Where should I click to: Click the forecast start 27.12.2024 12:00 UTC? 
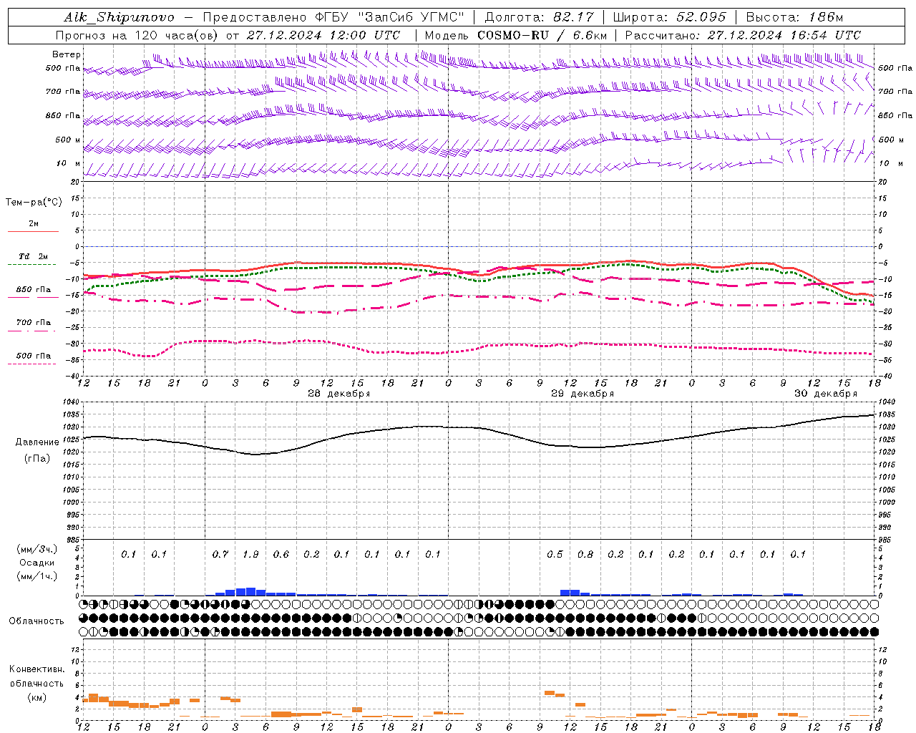click(323, 35)
